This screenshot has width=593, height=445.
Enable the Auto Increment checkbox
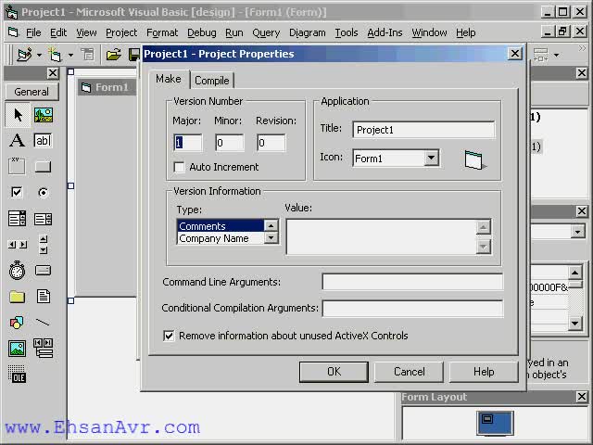pyautogui.click(x=179, y=167)
